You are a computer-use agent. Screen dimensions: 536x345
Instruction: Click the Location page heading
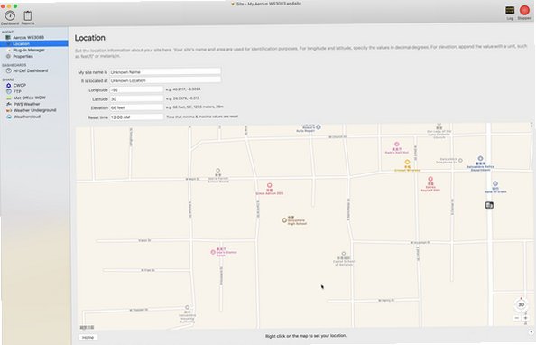(x=90, y=38)
